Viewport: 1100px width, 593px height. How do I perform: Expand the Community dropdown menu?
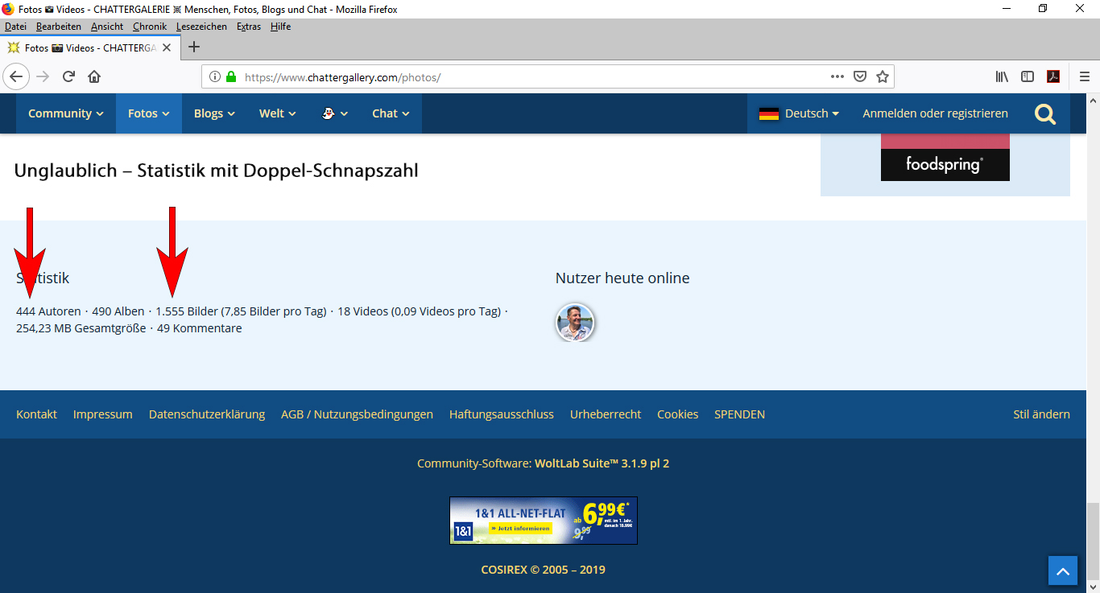(65, 113)
